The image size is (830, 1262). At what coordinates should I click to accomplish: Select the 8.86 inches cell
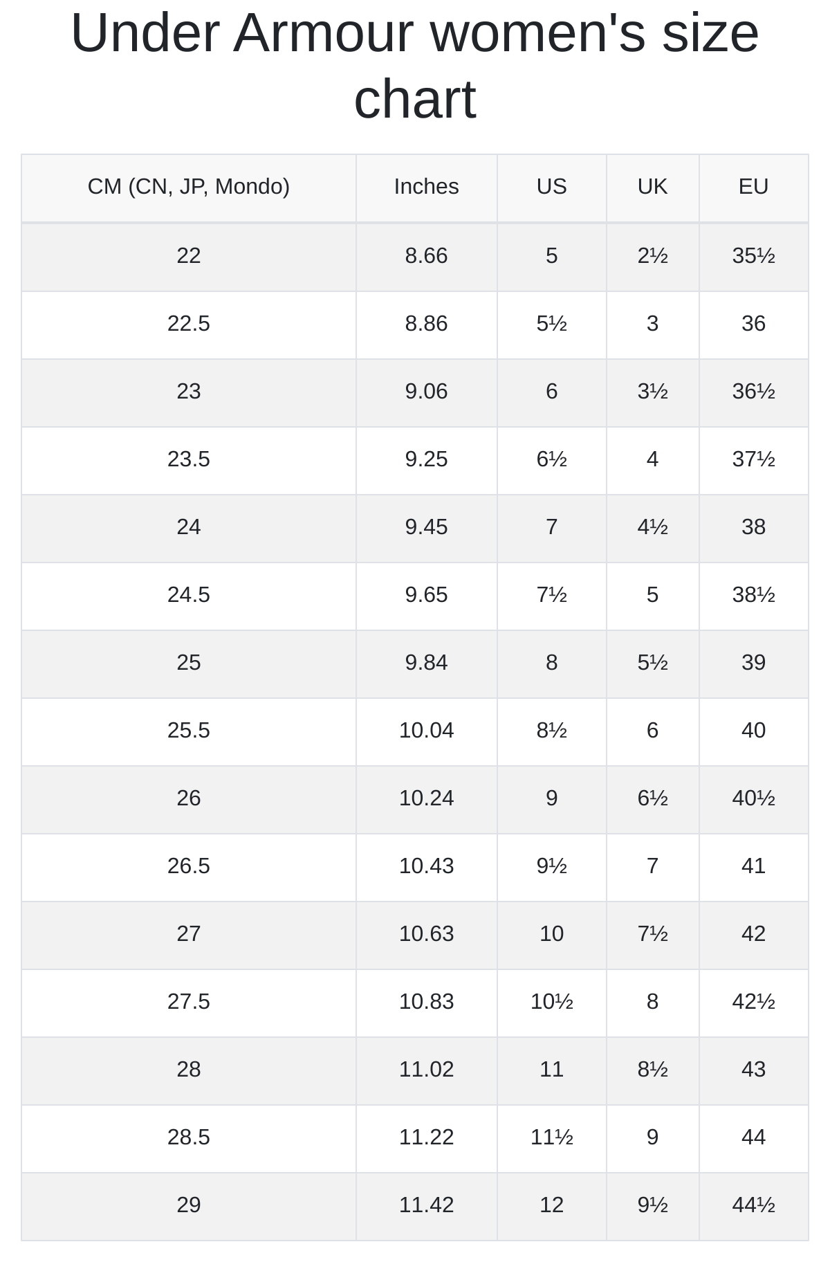[427, 324]
